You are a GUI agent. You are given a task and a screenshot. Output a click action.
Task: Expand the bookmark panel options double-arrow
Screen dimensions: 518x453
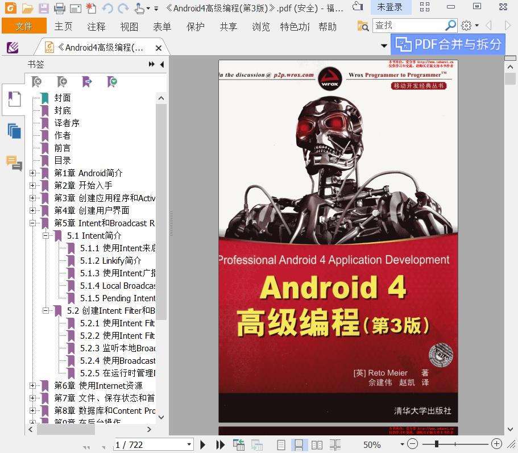(x=152, y=64)
